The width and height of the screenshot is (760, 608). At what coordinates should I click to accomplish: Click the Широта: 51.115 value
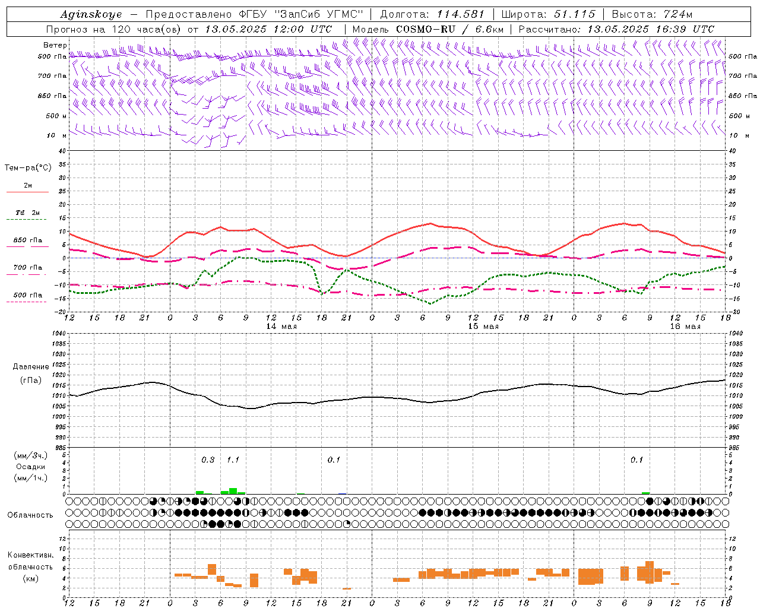tap(548, 14)
